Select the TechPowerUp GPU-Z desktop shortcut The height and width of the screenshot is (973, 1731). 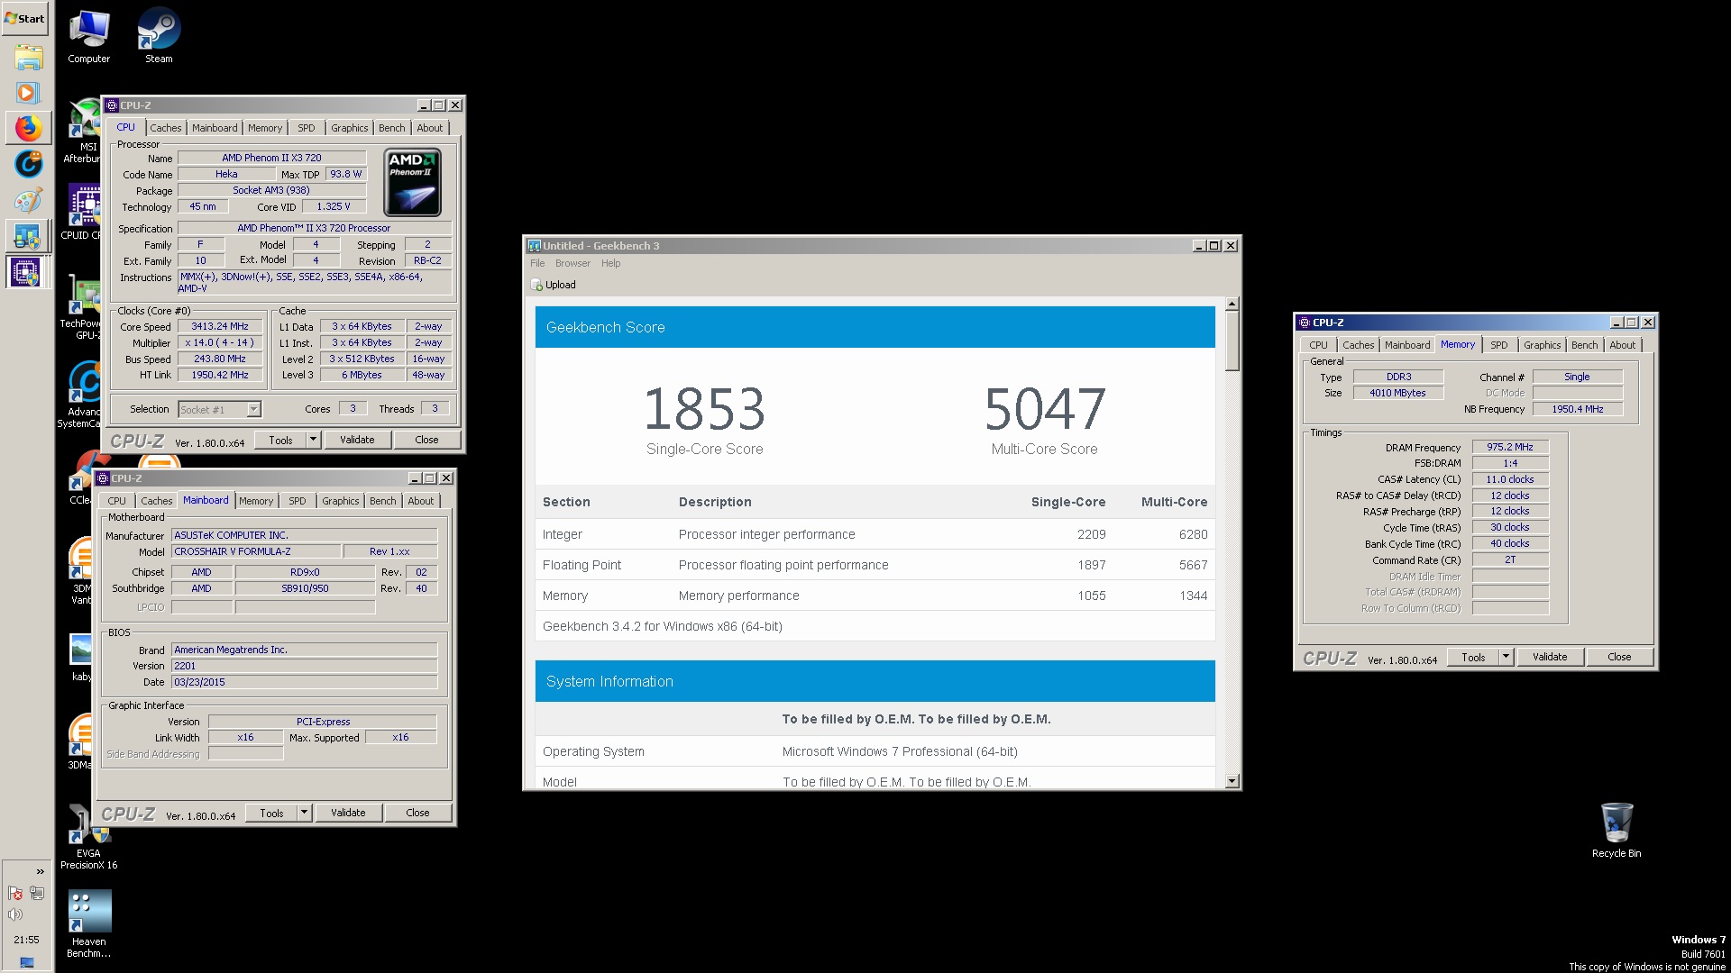(x=83, y=309)
